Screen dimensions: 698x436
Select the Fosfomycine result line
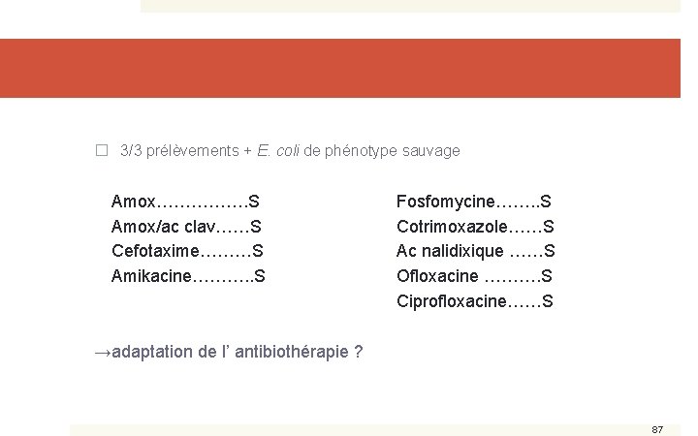(x=474, y=202)
